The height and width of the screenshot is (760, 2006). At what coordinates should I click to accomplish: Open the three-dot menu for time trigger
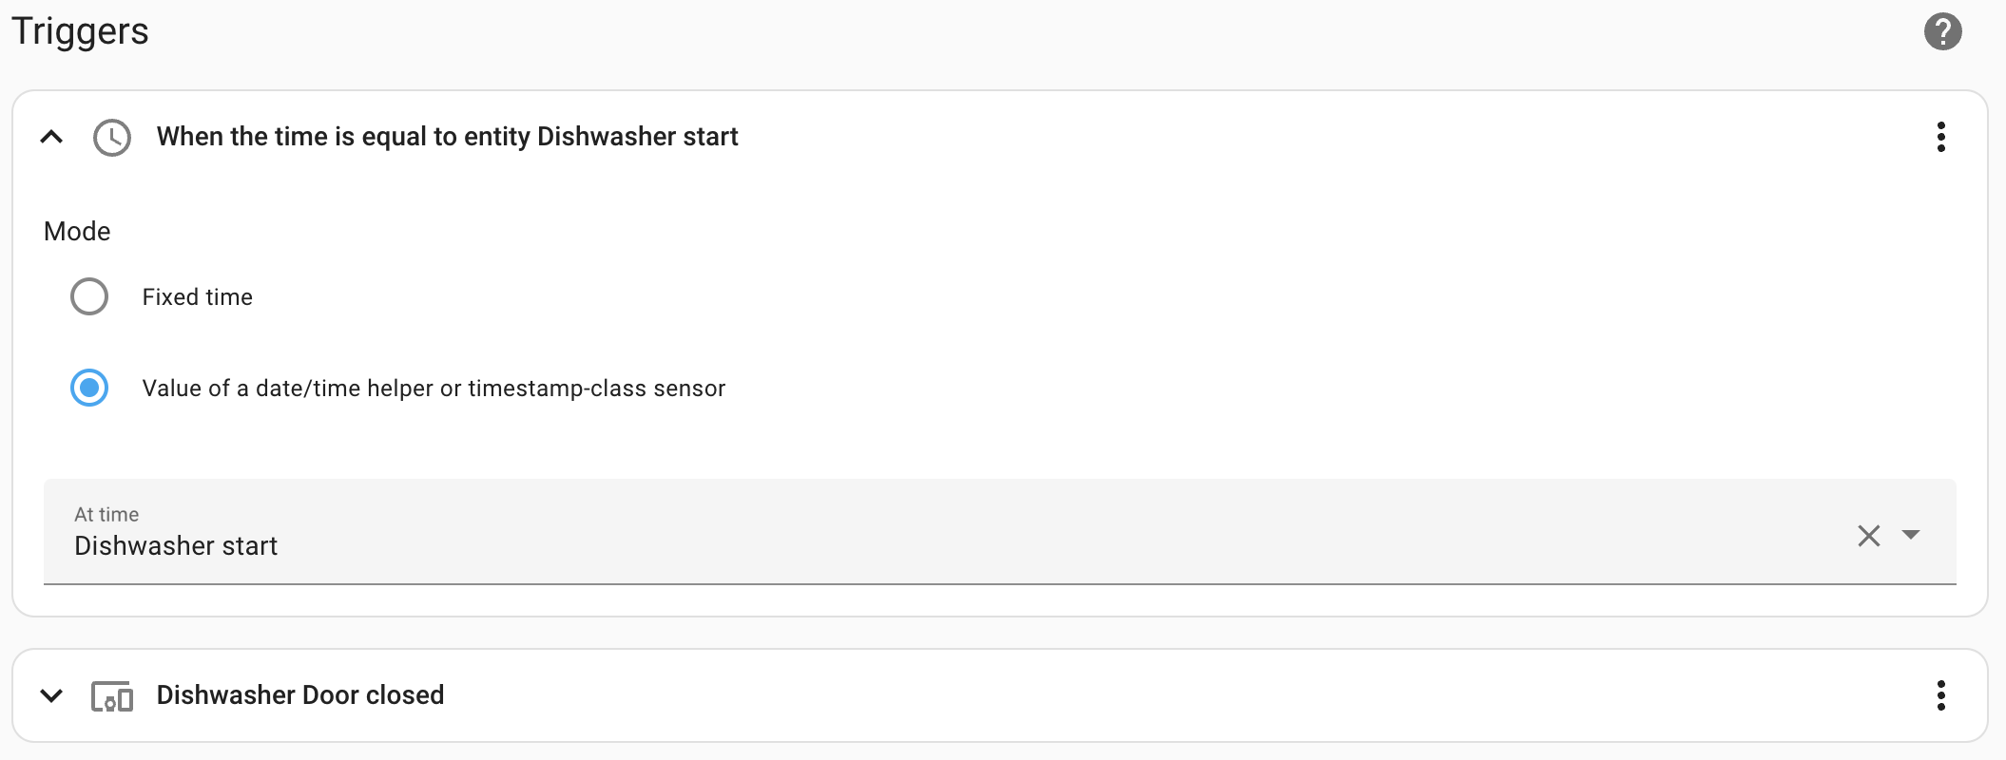pos(1940,137)
